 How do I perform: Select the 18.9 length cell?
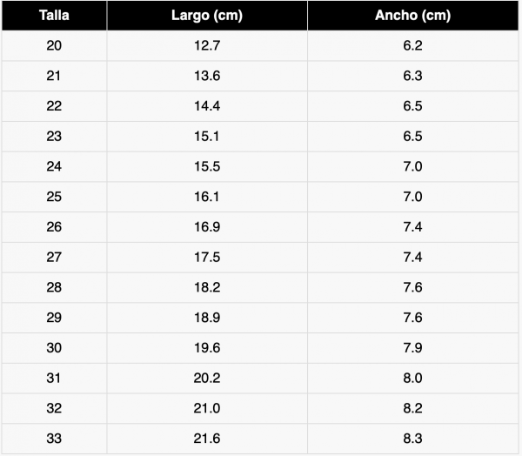[207, 318]
